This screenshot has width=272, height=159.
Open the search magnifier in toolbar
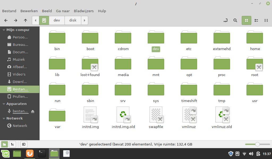(235, 20)
